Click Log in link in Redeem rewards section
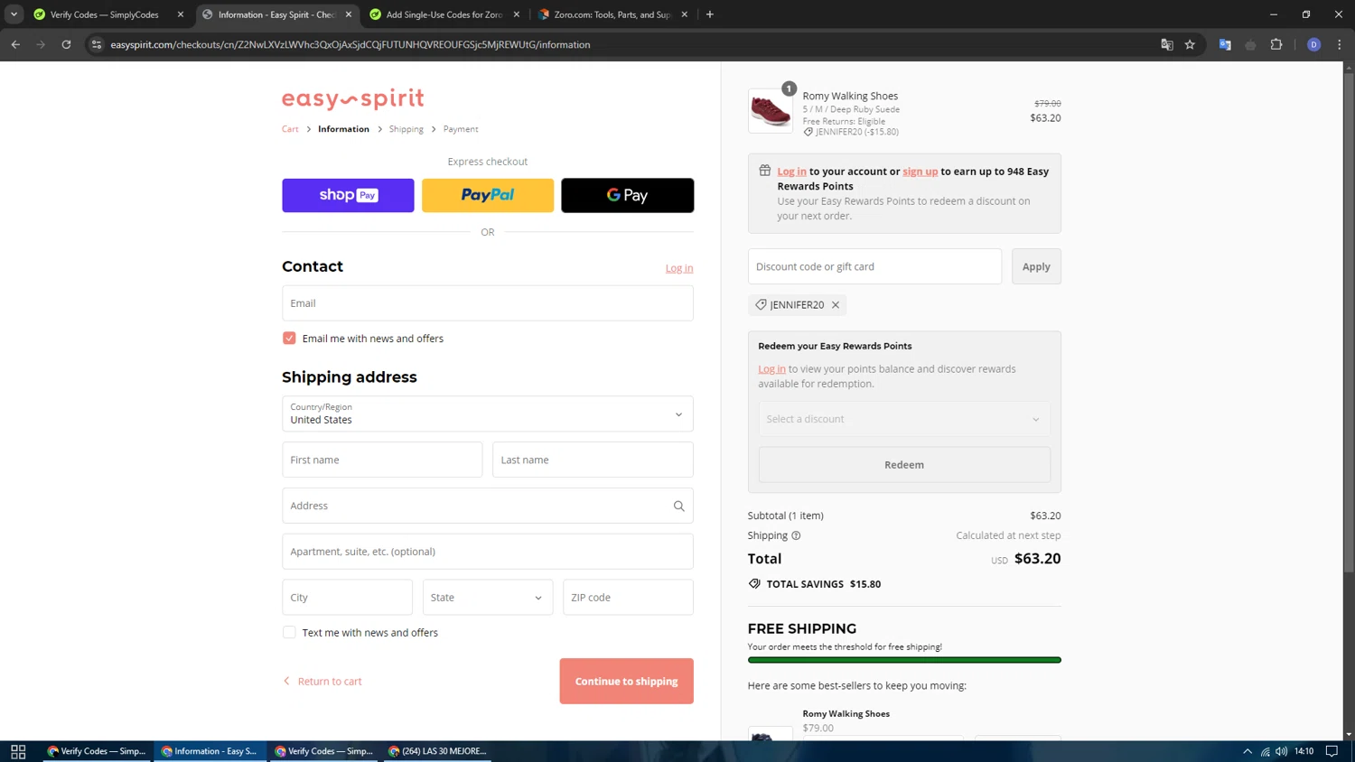 771,369
